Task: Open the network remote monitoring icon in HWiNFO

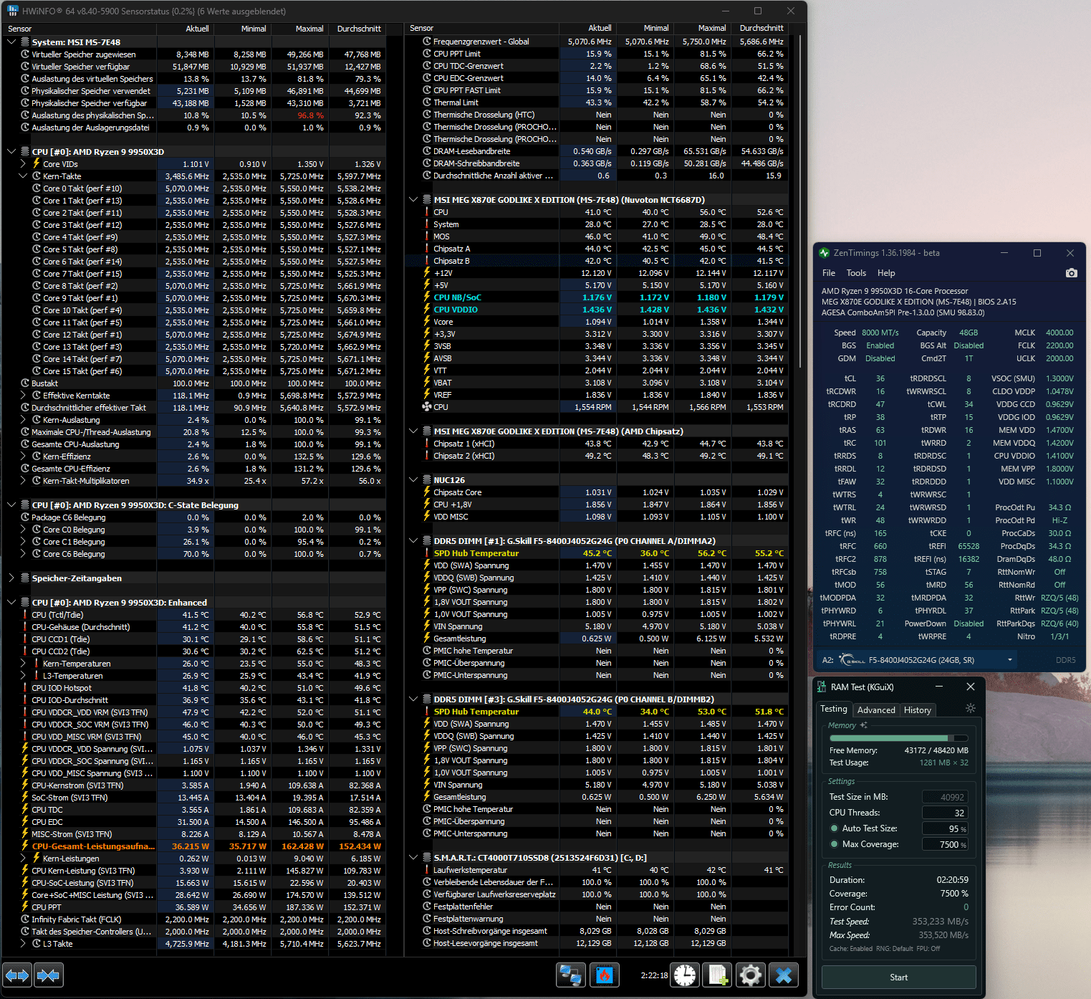Action: tap(571, 975)
